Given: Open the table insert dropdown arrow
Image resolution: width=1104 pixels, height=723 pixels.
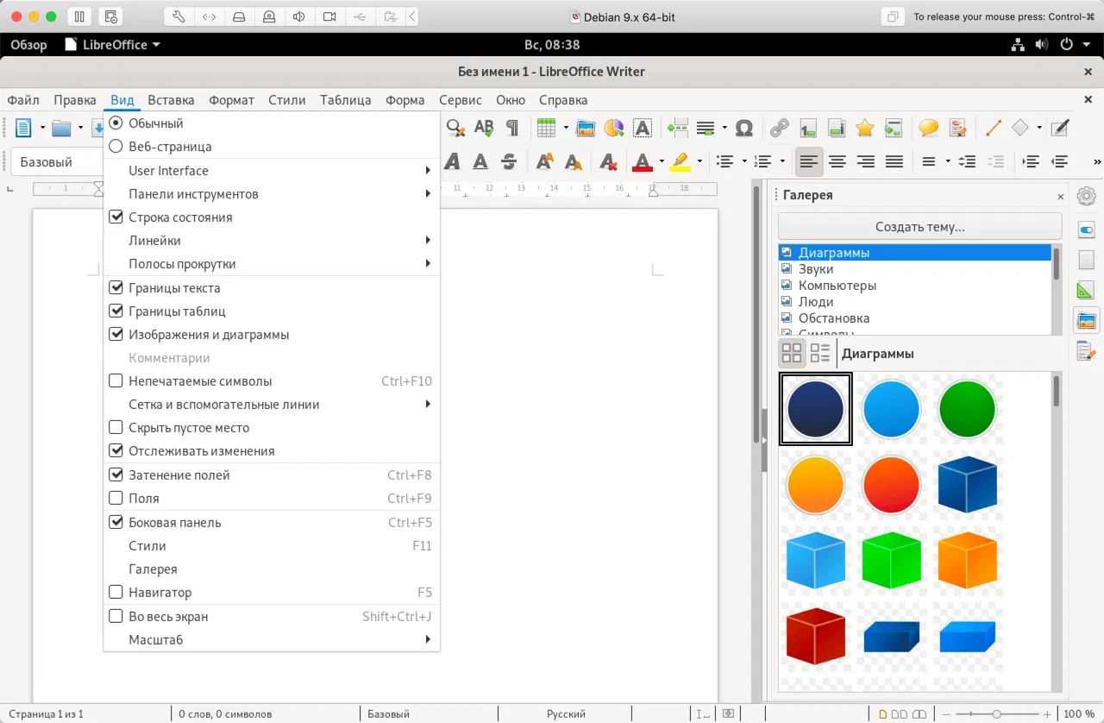Looking at the screenshot, I should tap(566, 129).
